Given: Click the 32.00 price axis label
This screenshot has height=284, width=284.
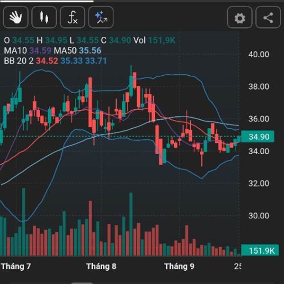Looking at the screenshot, I should click(x=258, y=183).
